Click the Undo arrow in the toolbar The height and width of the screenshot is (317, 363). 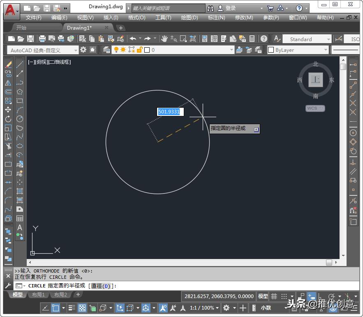[132, 38]
